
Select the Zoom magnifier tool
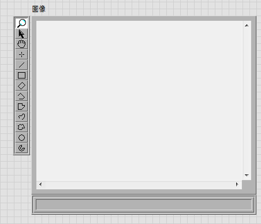[x=21, y=23]
